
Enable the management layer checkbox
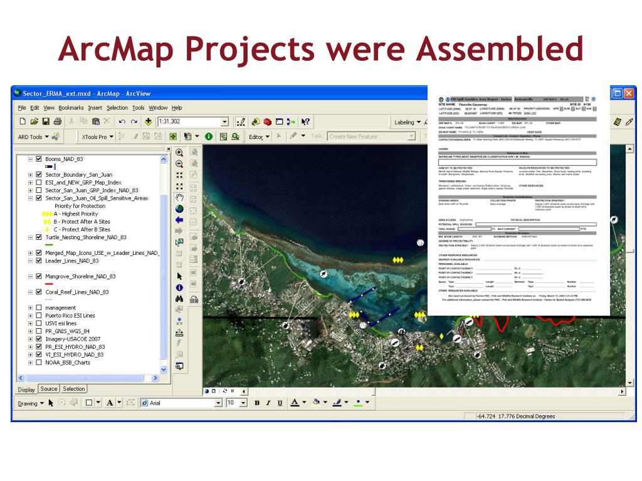(x=39, y=308)
